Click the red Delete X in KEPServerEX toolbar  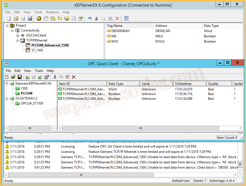point(117,19)
